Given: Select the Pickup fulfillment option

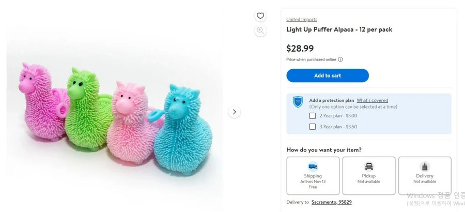Looking at the screenshot, I should [369, 176].
